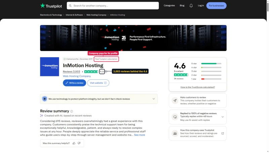The width and height of the screenshot is (269, 153).
Task: Open the Categories menu
Action: (169, 5)
